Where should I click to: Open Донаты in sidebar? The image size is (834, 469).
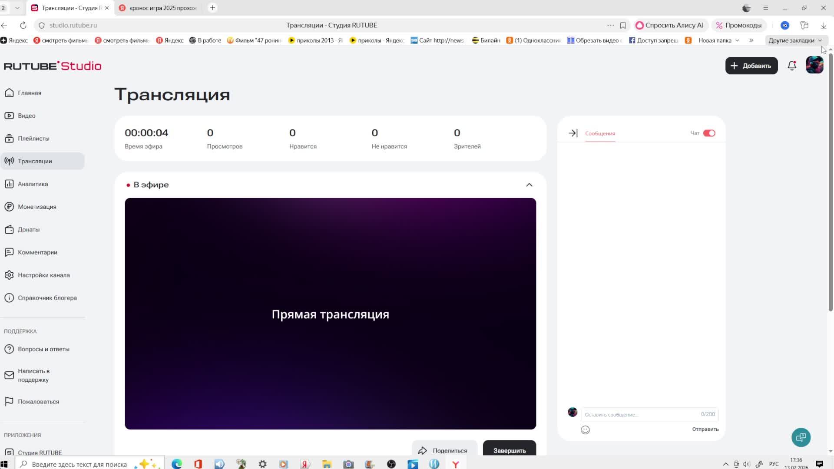[29, 230]
